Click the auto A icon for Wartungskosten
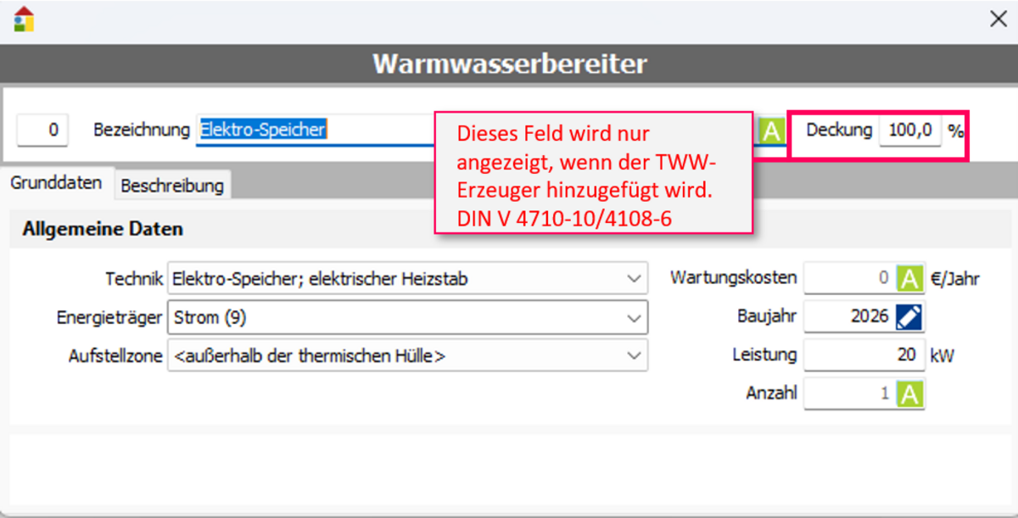 [909, 278]
